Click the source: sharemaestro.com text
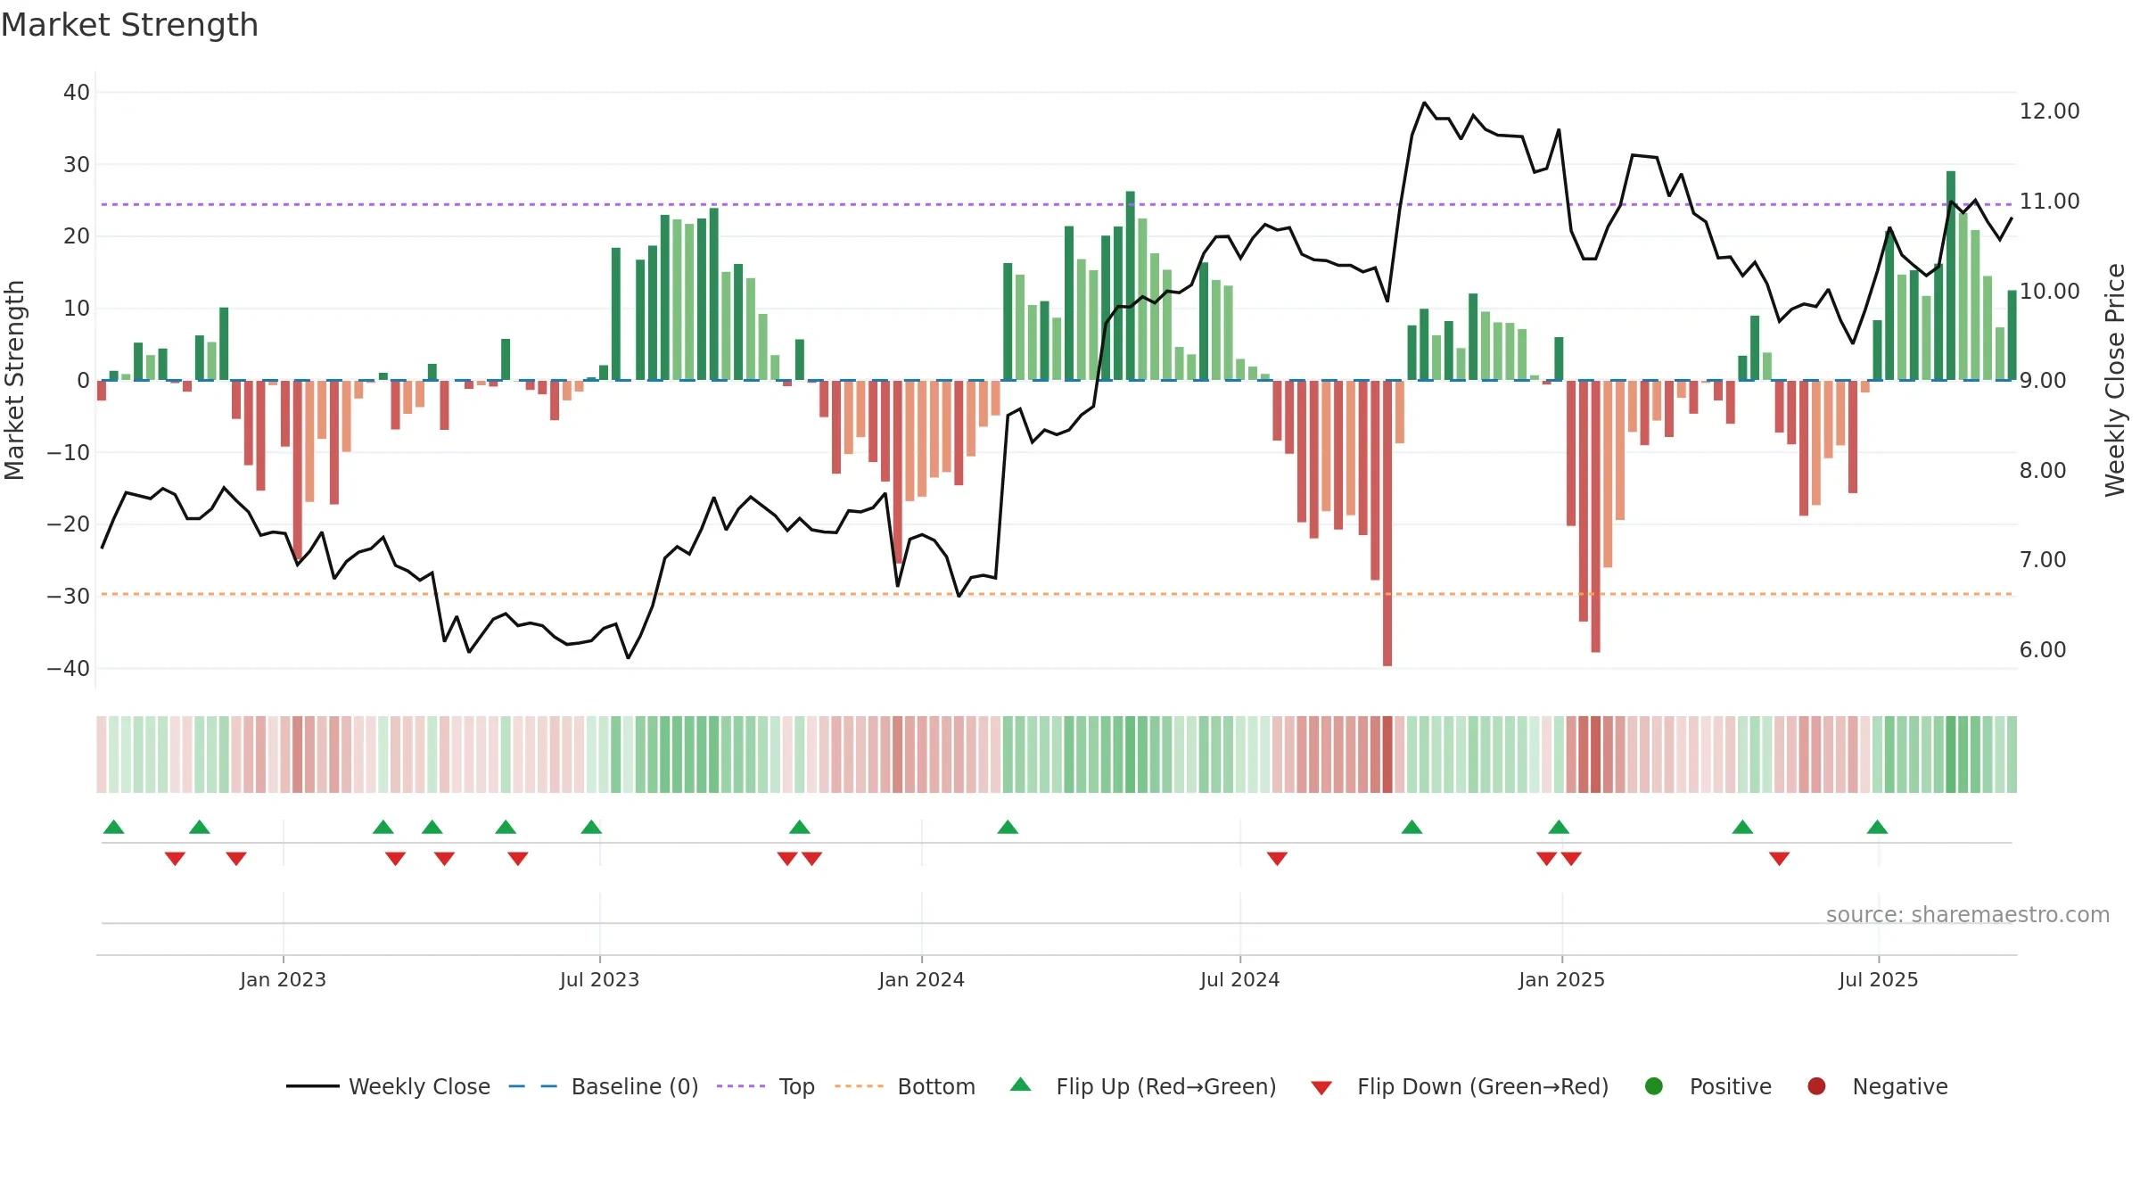Screen dimensions: 2140x1204 point(1968,914)
